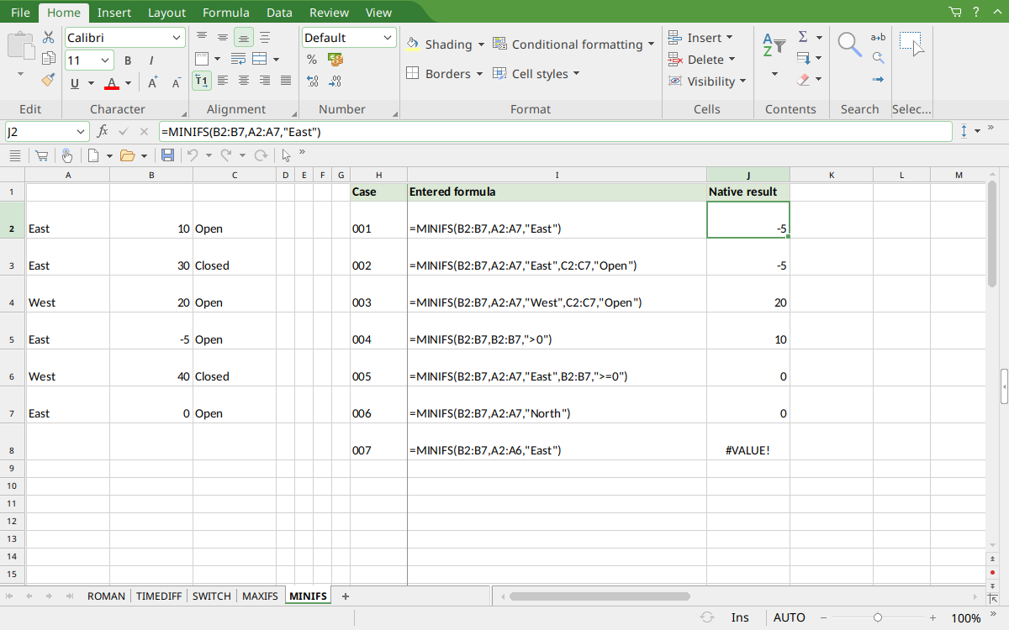Increase font size with enlarge icon
The height and width of the screenshot is (630, 1009).
click(153, 82)
